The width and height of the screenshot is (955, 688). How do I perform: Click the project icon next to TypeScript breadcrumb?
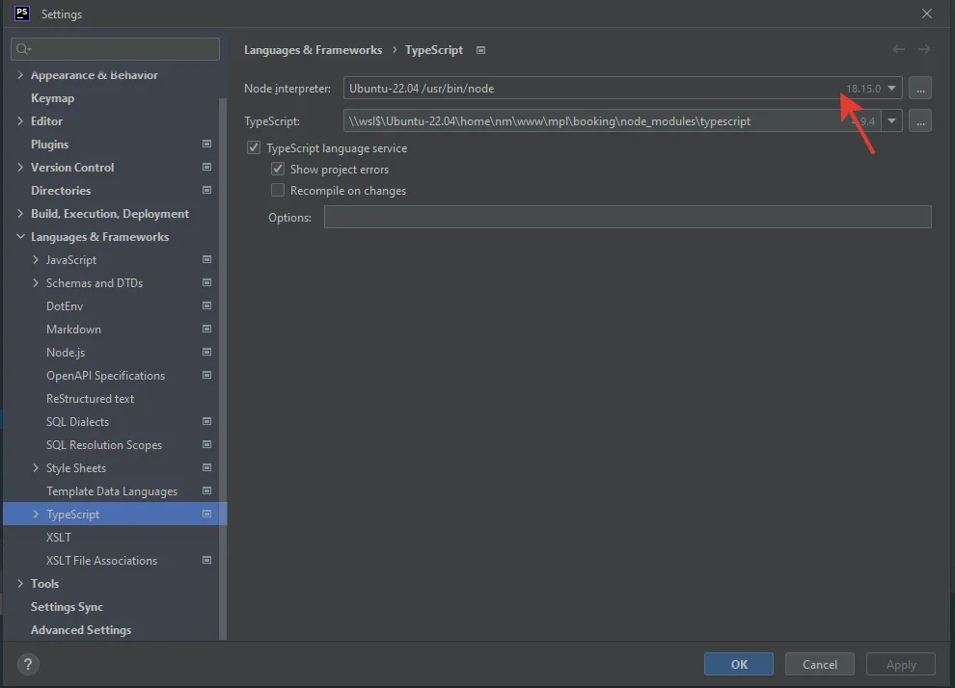tap(481, 50)
